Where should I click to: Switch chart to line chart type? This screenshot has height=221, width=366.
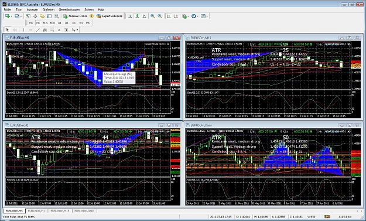pyautogui.click(x=145, y=16)
